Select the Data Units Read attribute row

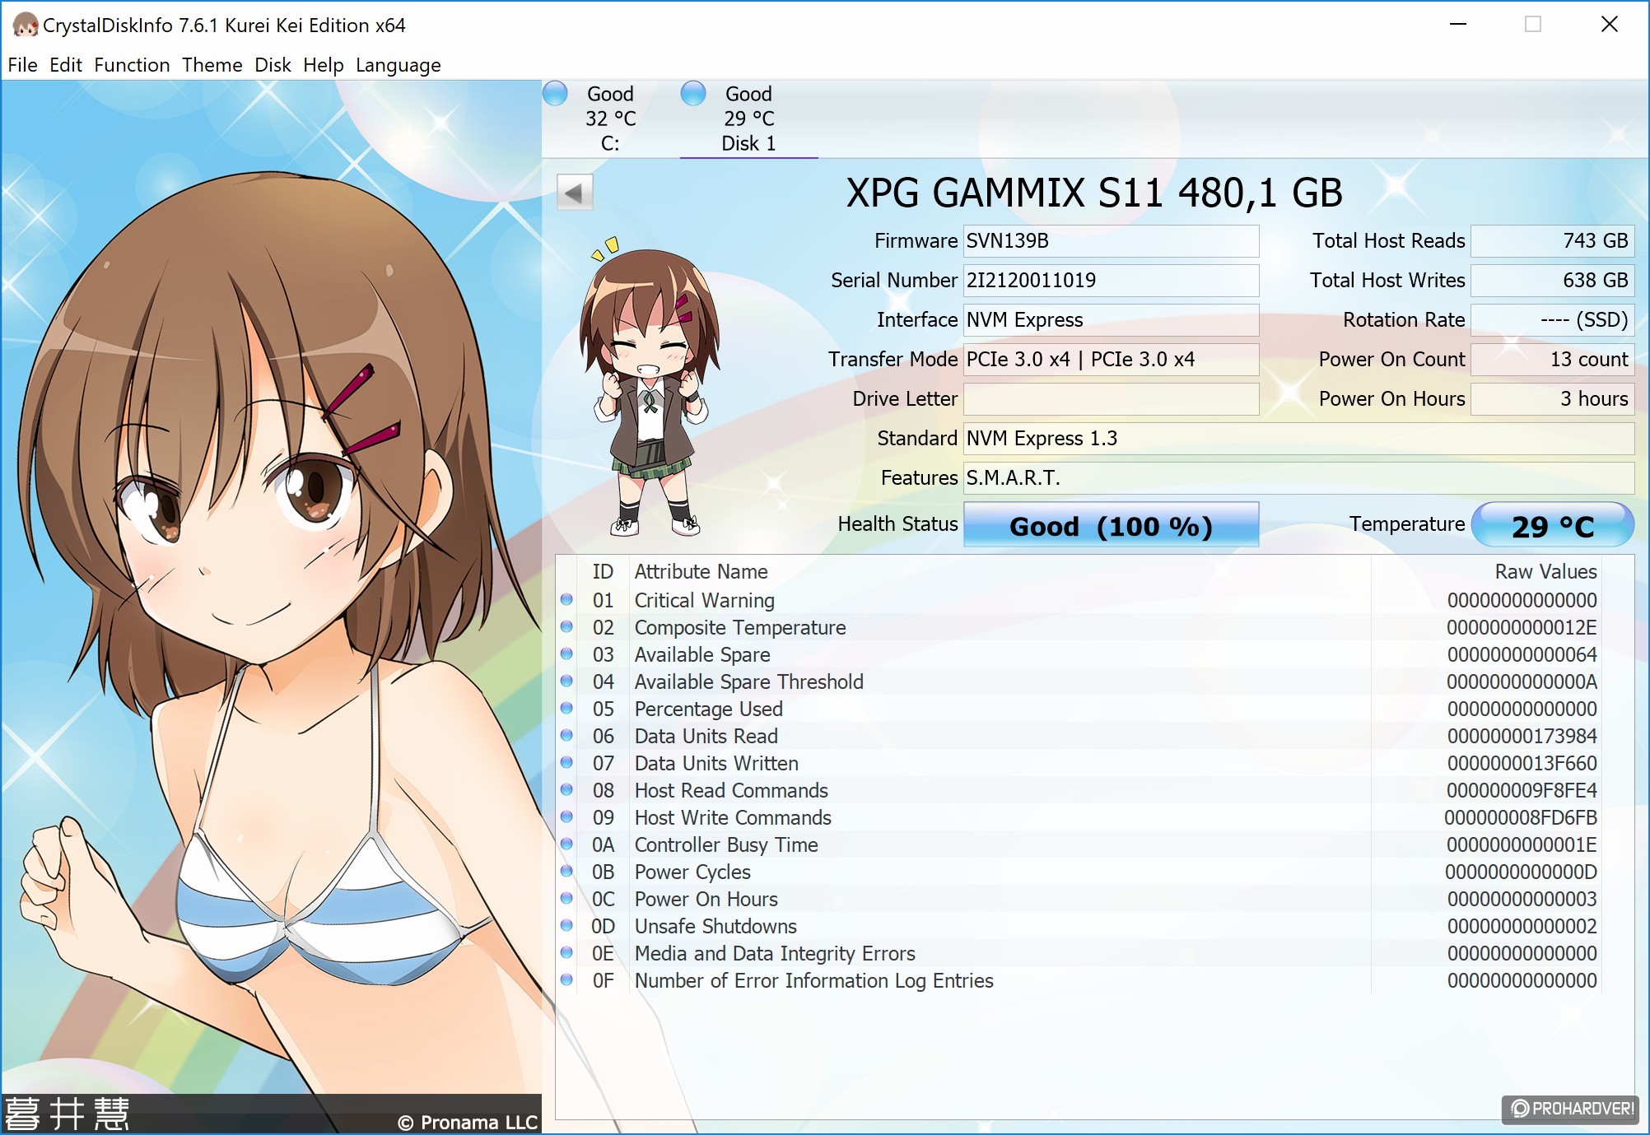pos(1079,736)
